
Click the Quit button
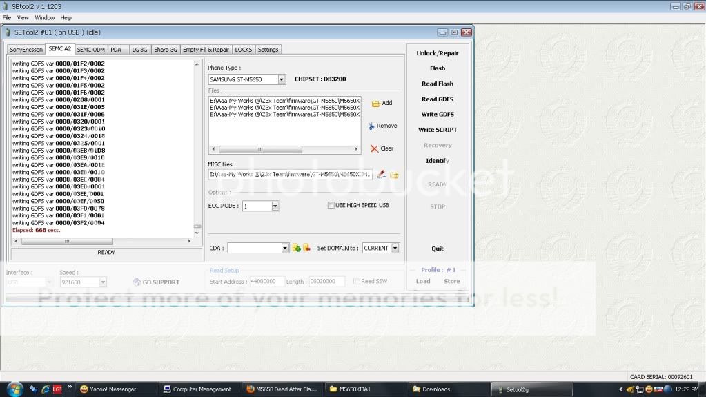click(438, 249)
